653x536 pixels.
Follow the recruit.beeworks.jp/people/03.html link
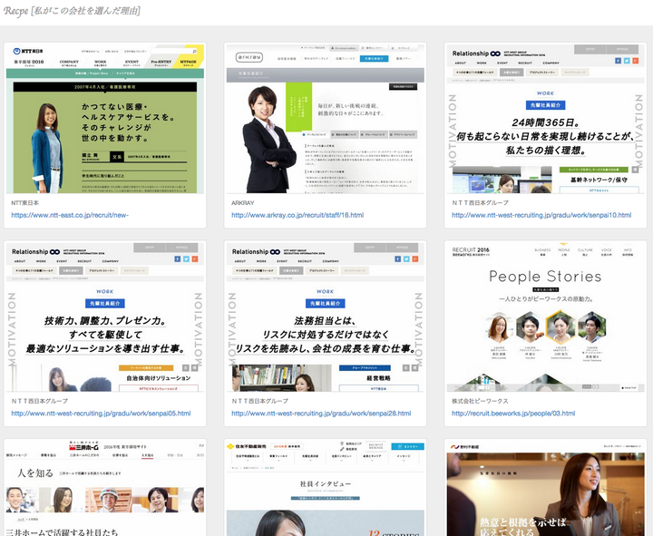[513, 414]
